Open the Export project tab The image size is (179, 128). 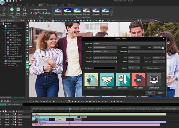click(52, 5)
